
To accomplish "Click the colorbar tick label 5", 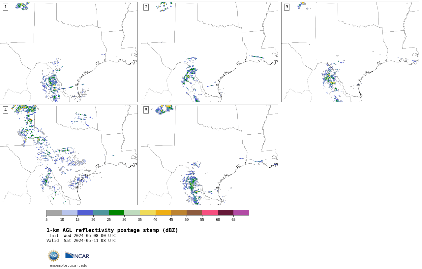I will 46,219.
